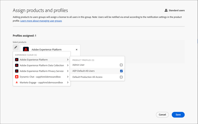Enable Default Production All Access checkbox
Viewport: 198px width, 124px height.
tap(121, 77)
